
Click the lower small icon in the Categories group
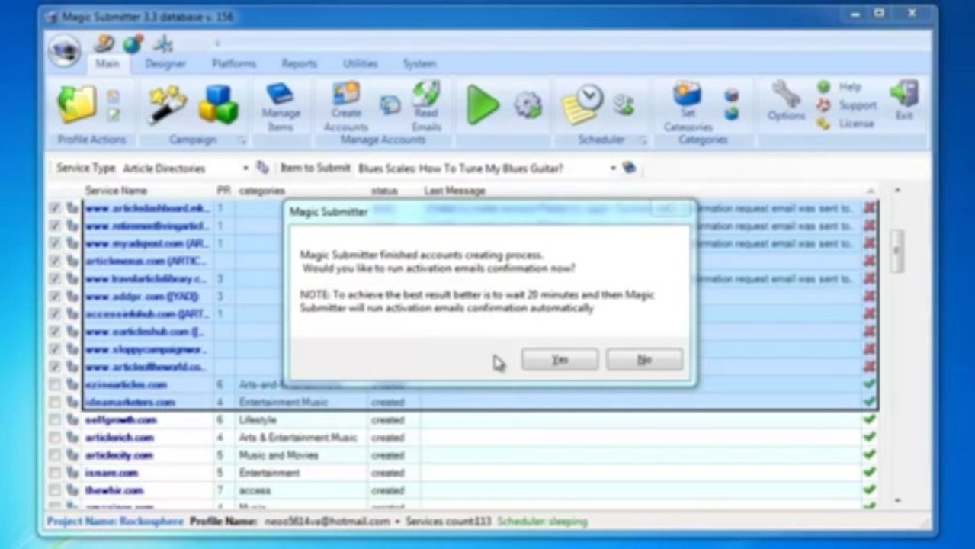pos(732,114)
